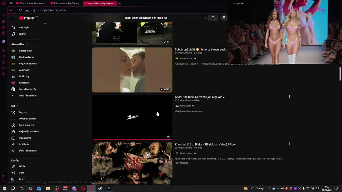
Task: Open Daha sonra izle list
Action: [x=26, y=125]
